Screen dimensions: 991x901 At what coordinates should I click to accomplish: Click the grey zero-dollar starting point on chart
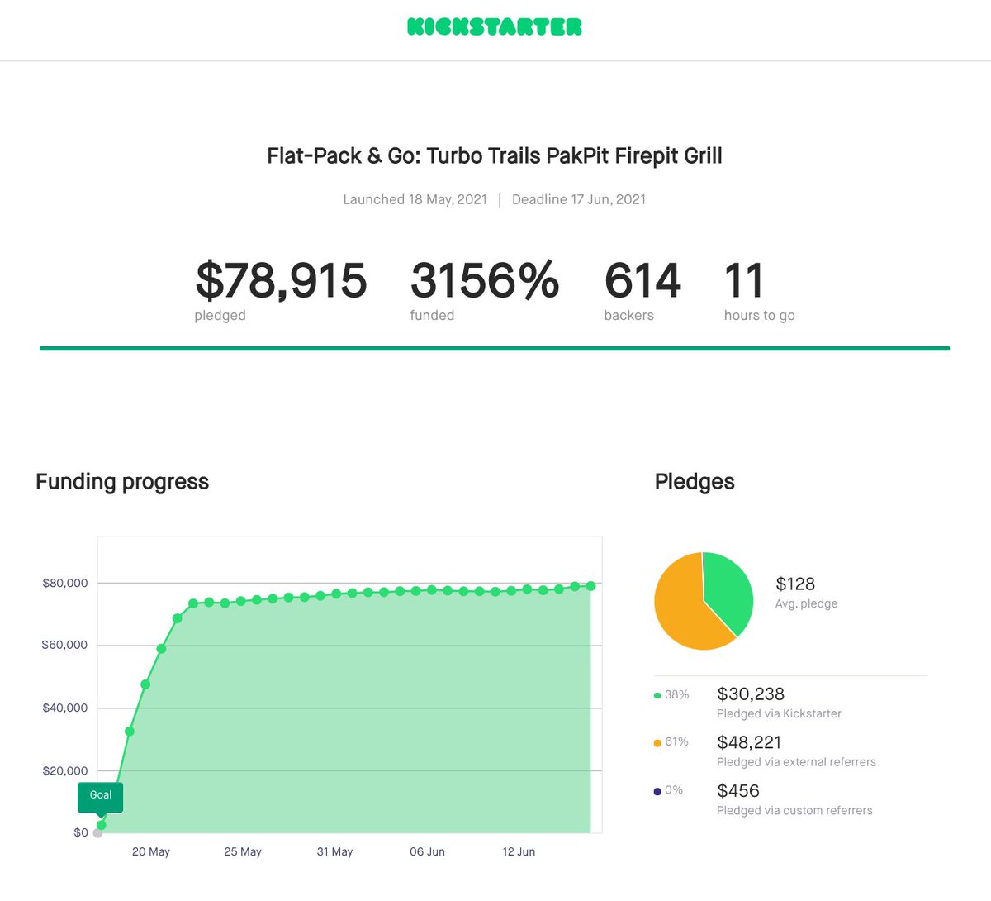coord(97,832)
